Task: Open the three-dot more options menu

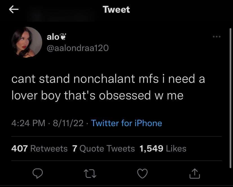Action: (x=217, y=37)
